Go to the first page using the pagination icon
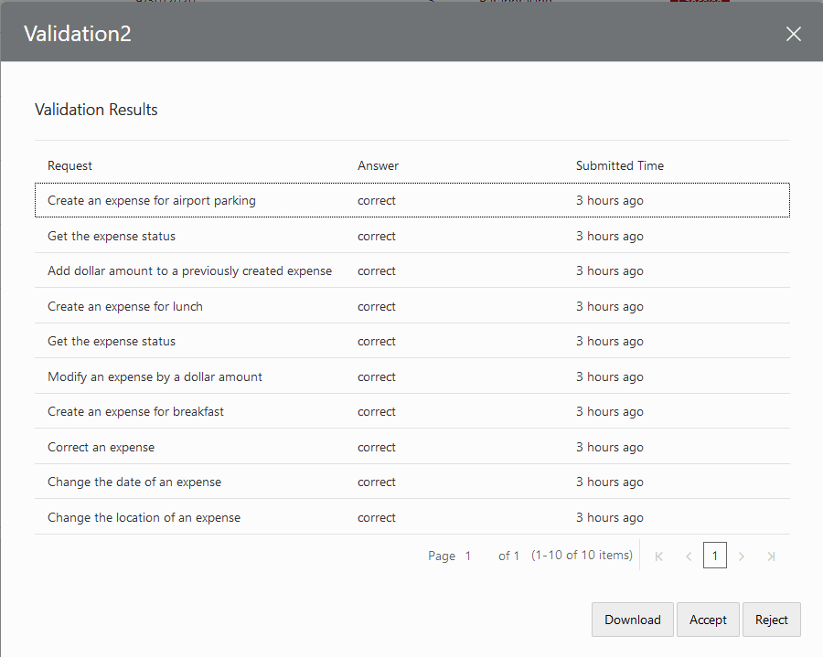Screen dimensions: 823x657 (658, 555)
